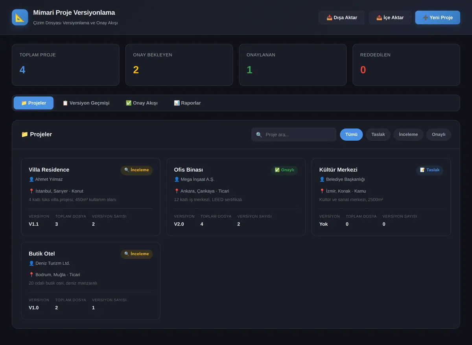Click the person icon beside Belediye Başkanlığı

[322, 179]
